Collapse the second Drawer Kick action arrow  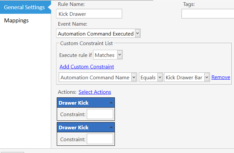[x=111, y=127]
